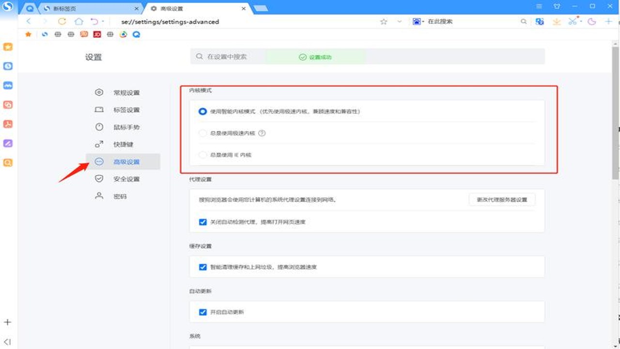
Task: Open 快捷键 settings section
Action: (124, 144)
